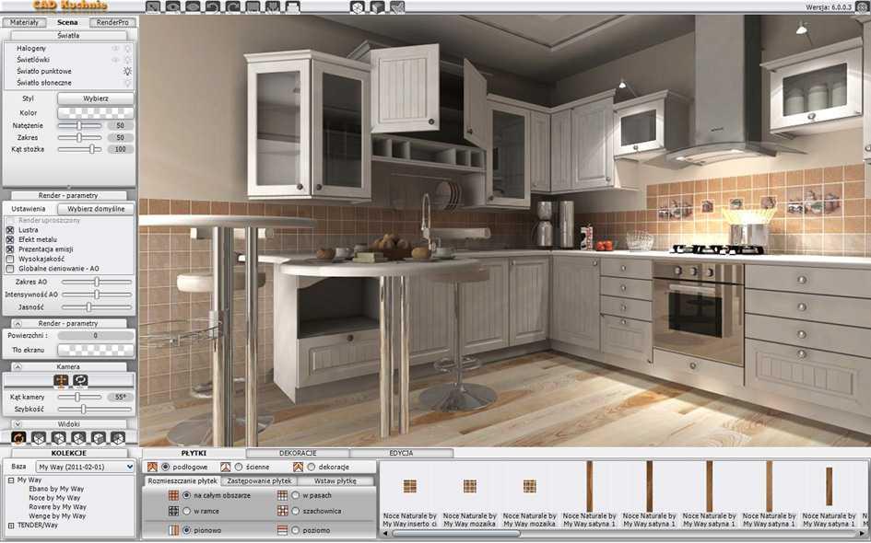The height and width of the screenshot is (543, 871).
Task: Open the Ustawienia settings tab
Action: (29, 209)
